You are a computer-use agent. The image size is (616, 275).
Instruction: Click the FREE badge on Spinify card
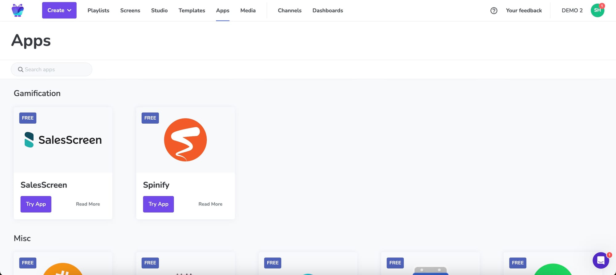(x=150, y=118)
